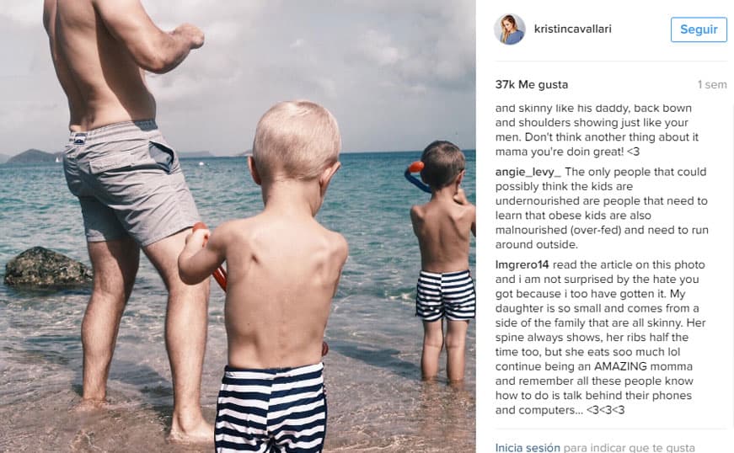Click the mossy rock in the shallow water
The width and height of the screenshot is (734, 453).
[48, 266]
